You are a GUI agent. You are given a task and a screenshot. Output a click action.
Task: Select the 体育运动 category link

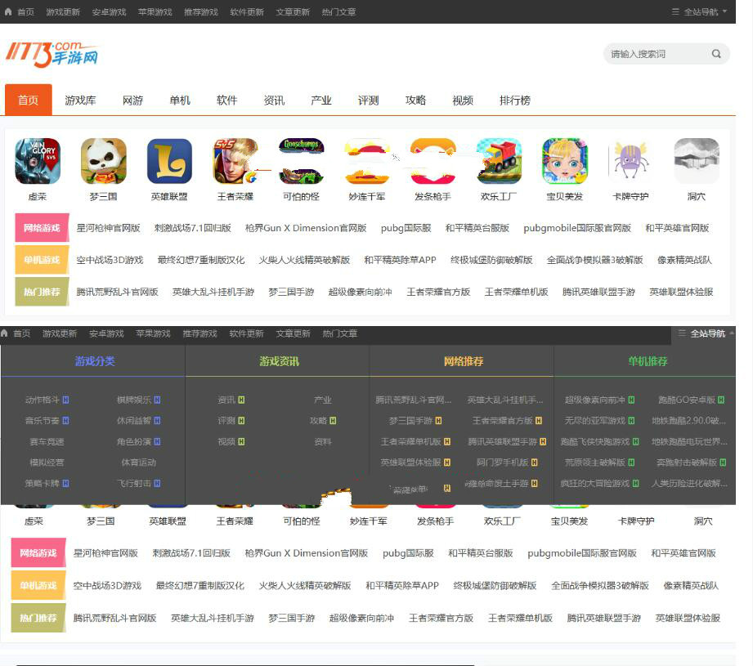click(138, 463)
